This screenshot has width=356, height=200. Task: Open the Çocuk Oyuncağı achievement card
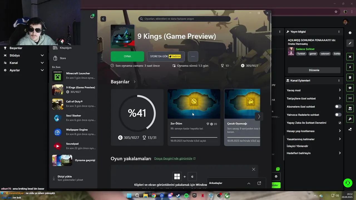(x=242, y=117)
